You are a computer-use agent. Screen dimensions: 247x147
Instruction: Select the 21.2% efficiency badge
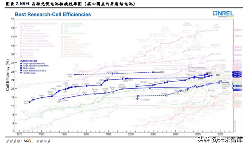pyautogui.click(x=236, y=90)
